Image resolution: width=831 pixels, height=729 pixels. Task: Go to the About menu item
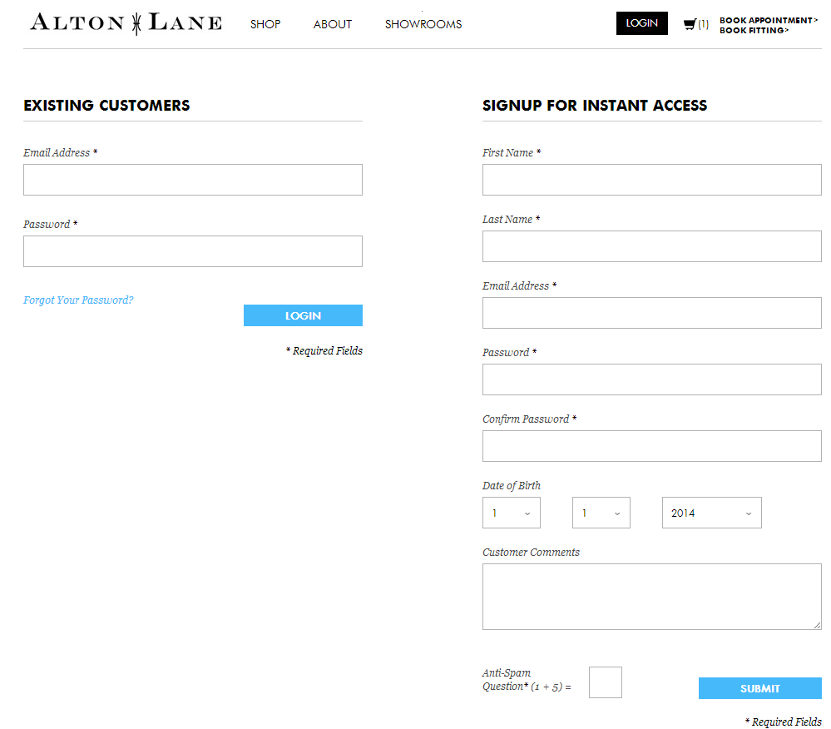pyautogui.click(x=332, y=24)
